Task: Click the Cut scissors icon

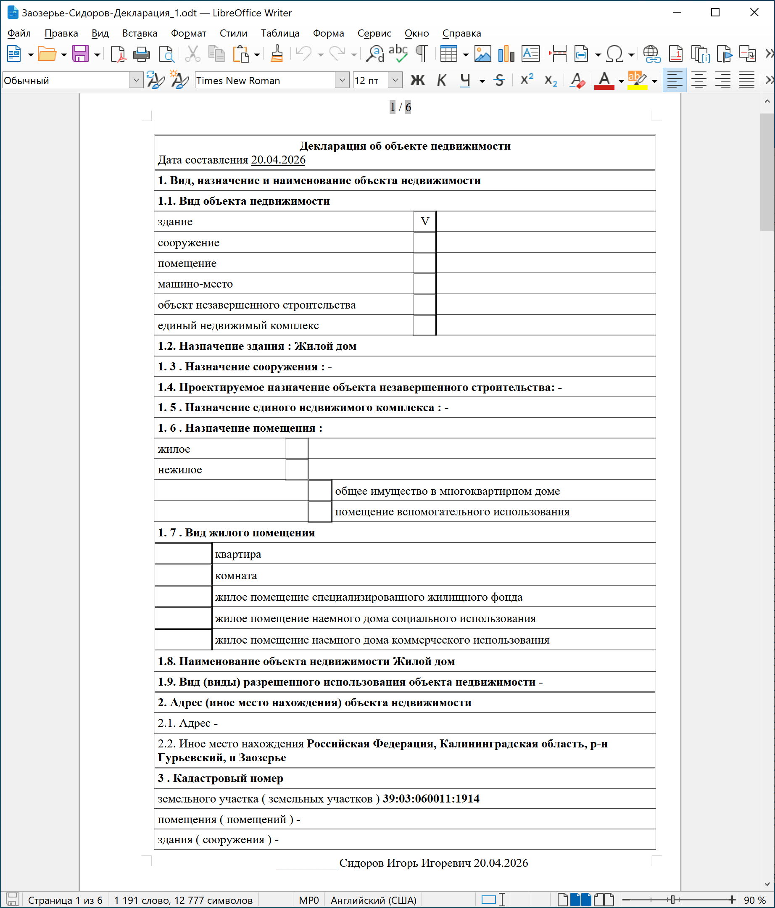Action: pyautogui.click(x=193, y=54)
